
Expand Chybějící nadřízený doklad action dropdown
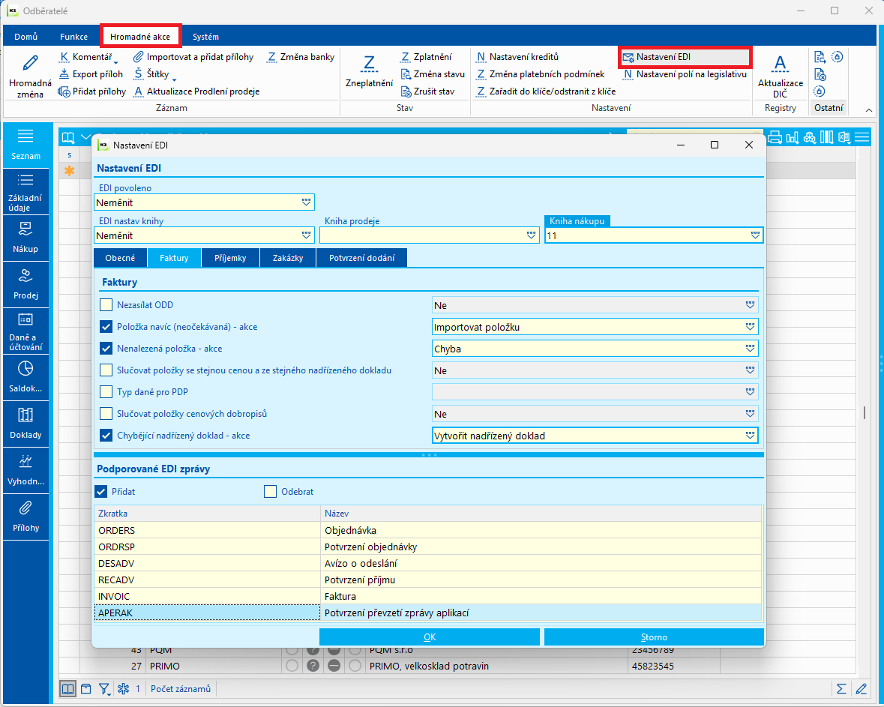pyautogui.click(x=750, y=436)
